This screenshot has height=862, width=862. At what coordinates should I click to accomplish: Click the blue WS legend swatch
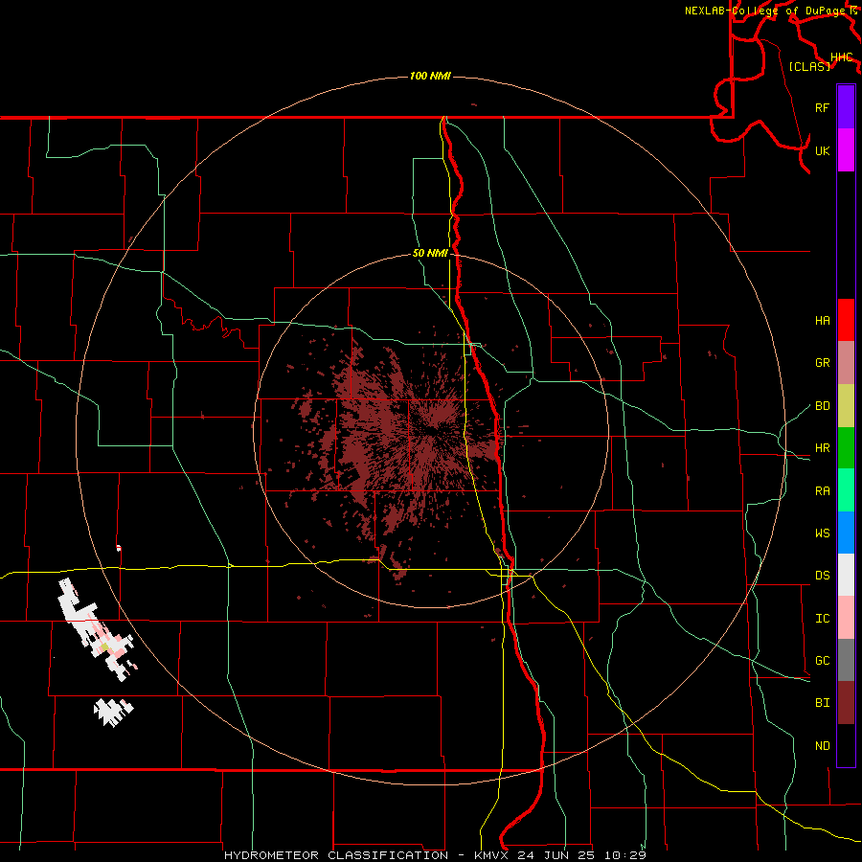pyautogui.click(x=846, y=533)
